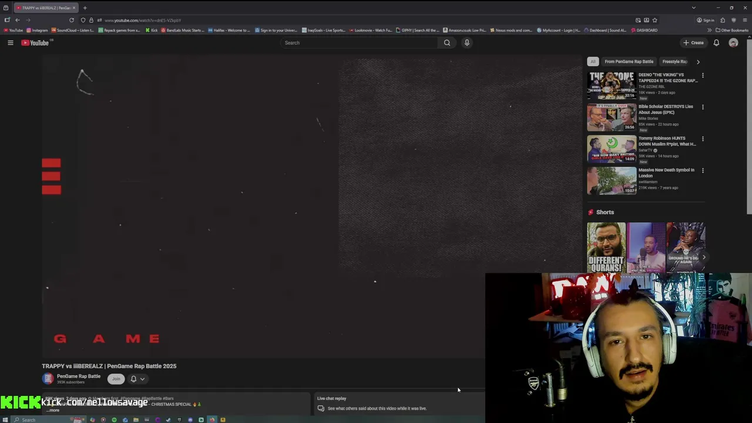
Task: Click THE GZONE RBL channel name
Action: pos(652,87)
